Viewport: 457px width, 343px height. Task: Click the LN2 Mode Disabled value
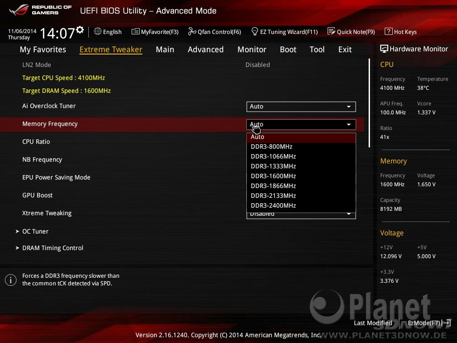pyautogui.click(x=258, y=65)
